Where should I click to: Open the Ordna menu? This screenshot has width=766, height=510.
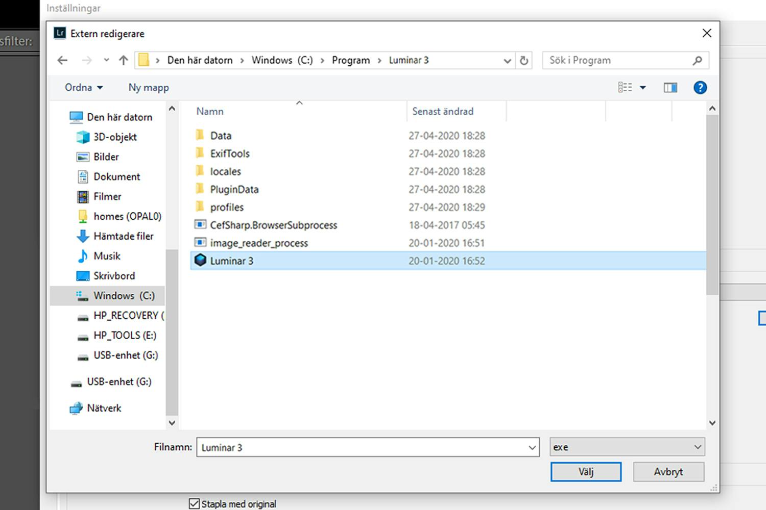(x=84, y=87)
